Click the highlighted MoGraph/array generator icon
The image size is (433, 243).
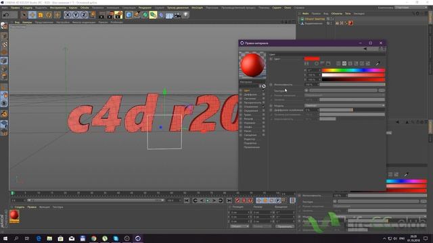coord(154,15)
